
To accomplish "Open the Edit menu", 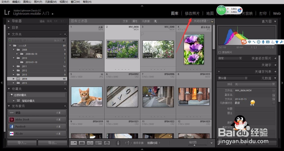I will (16, 2).
